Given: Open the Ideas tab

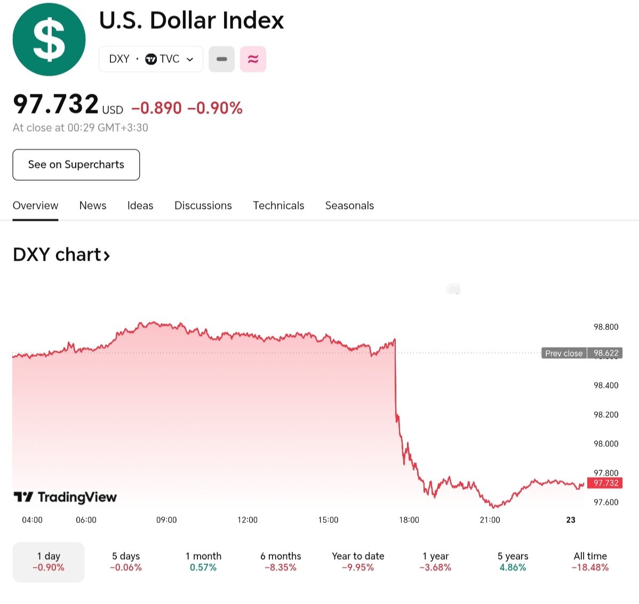Looking at the screenshot, I should coord(140,206).
